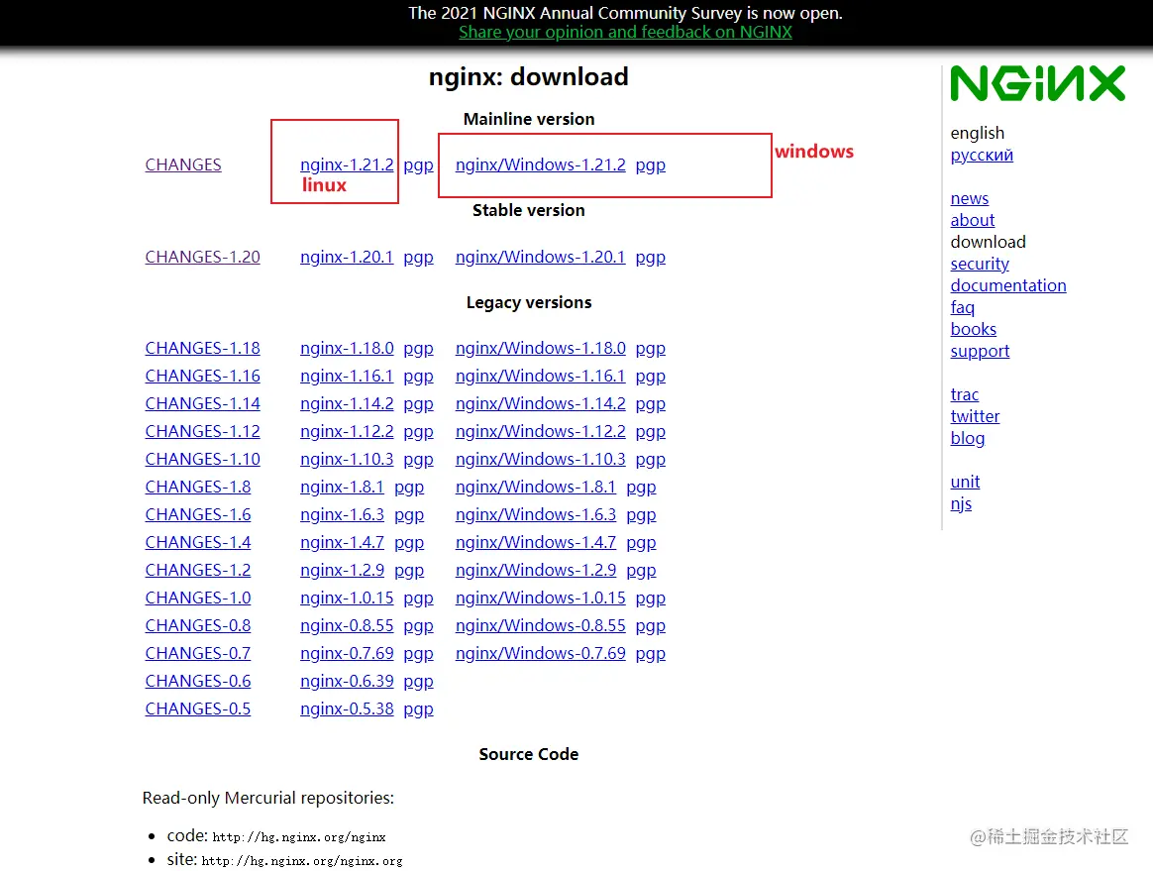Viewport: 1153px width, 871px height.
Task: Open CHANGES-1.12 link
Action: pyautogui.click(x=202, y=431)
